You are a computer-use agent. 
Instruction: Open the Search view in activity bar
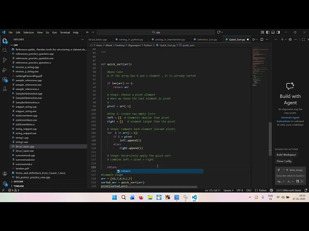[5, 51]
